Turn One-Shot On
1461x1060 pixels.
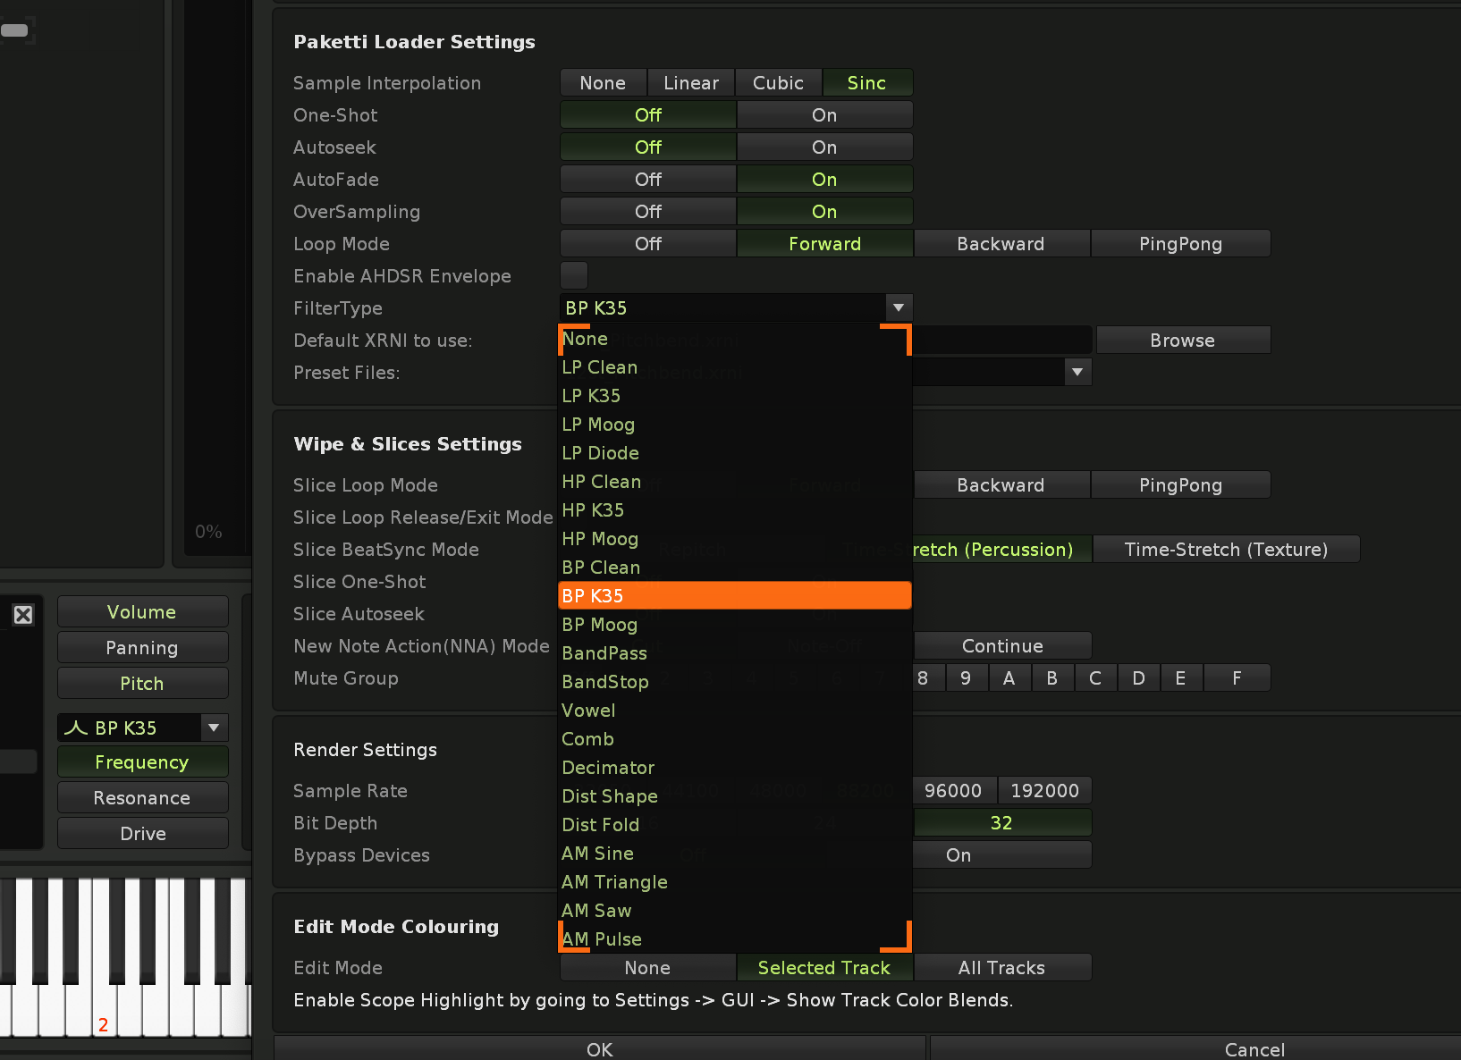pyautogui.click(x=823, y=115)
